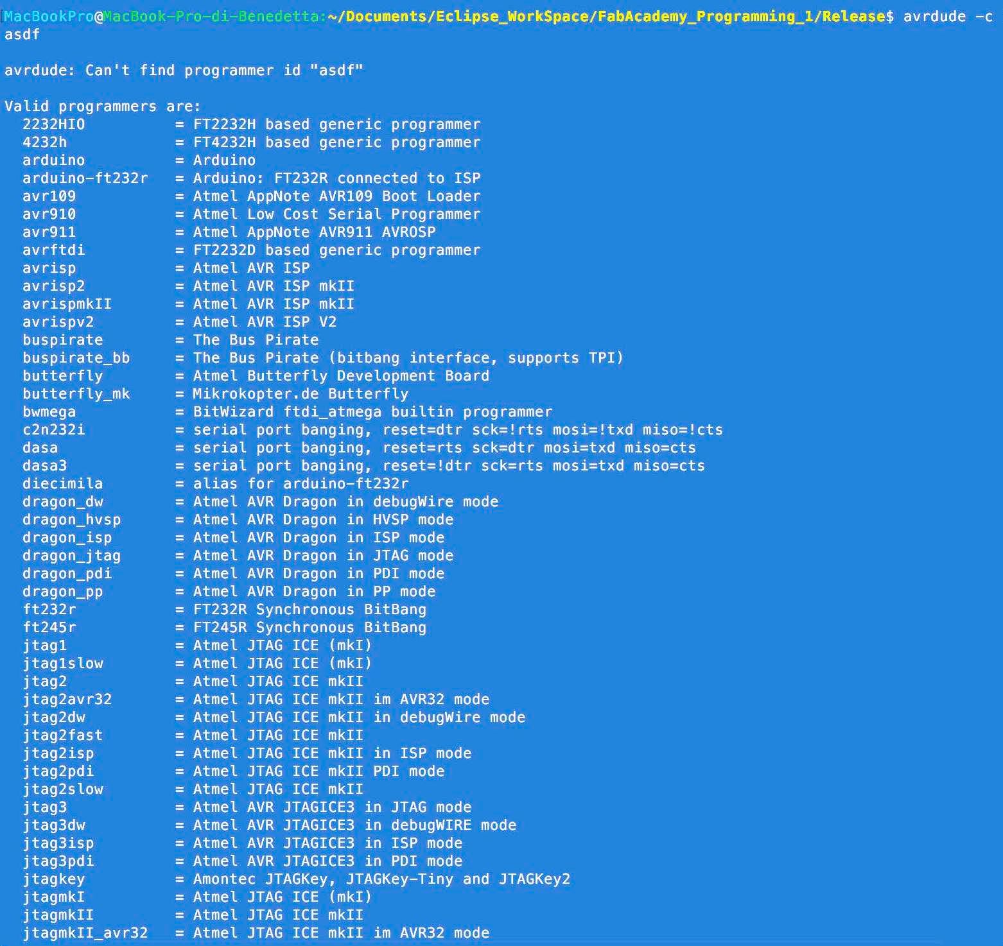Screen dimensions: 1003x946
Task: Click 'alias for arduino-ft232r' description
Action: tap(301, 484)
